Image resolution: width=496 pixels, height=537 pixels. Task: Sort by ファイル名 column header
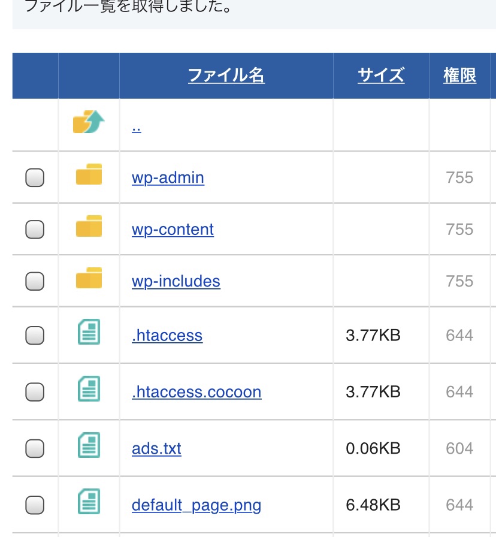[226, 76]
